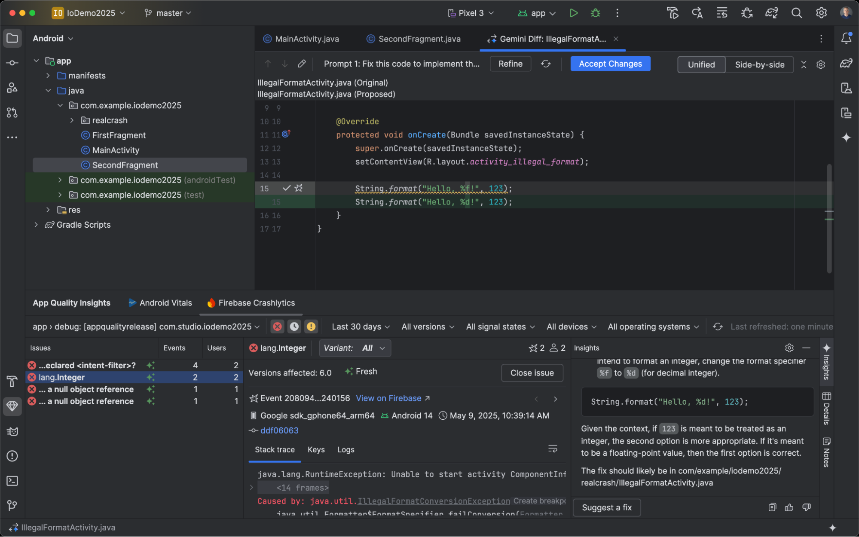
Task: Click the regenerate refresh icon beside Refine
Action: coord(546,64)
